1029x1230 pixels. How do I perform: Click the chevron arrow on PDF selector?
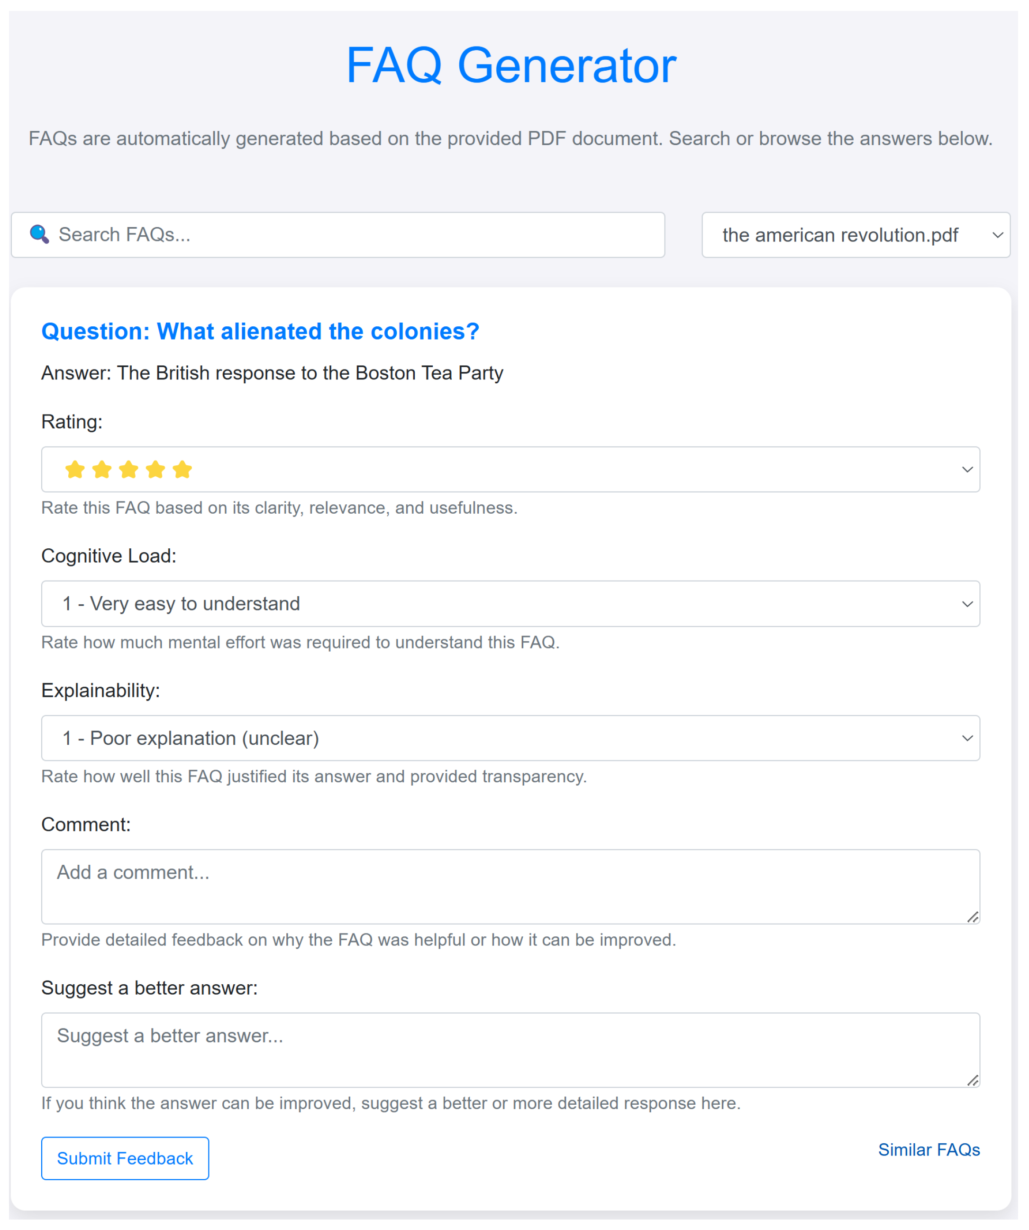(x=997, y=235)
